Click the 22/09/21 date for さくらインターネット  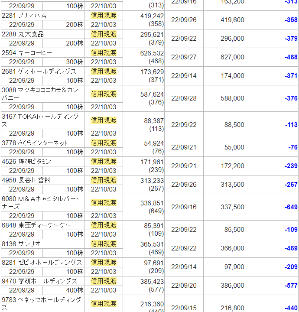(184, 147)
